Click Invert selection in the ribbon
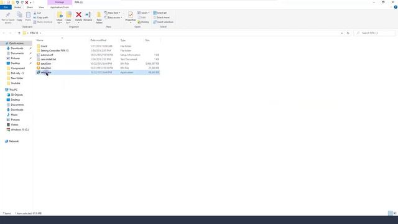The image size is (398, 224). [x=163, y=22]
